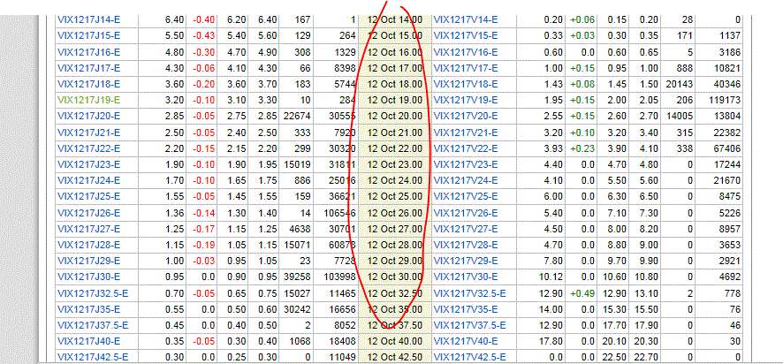Open the VIX1217J20-E call option link
This screenshot has height=364, width=783.
[x=89, y=117]
